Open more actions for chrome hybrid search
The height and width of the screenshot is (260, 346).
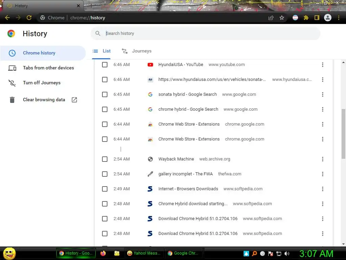tap(323, 109)
